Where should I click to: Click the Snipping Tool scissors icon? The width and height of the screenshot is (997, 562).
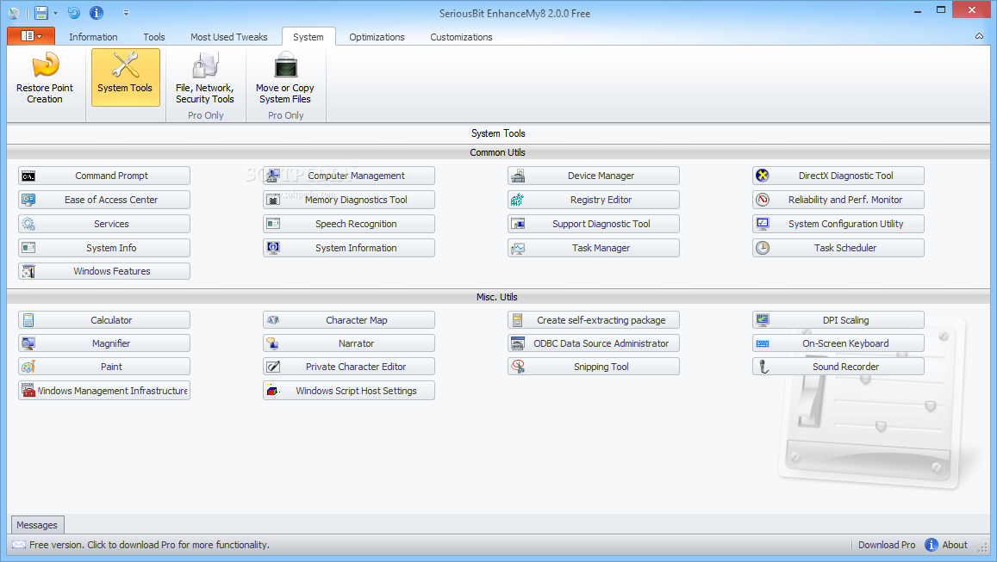(x=518, y=367)
